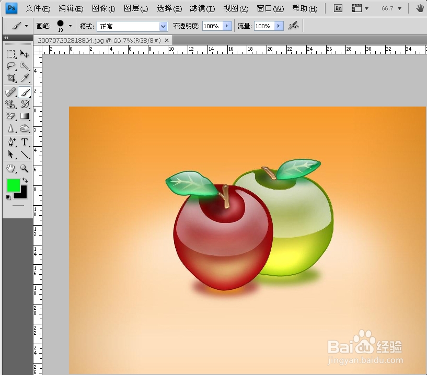
Task: Select the Magic Wand tool
Action: (x=25, y=66)
